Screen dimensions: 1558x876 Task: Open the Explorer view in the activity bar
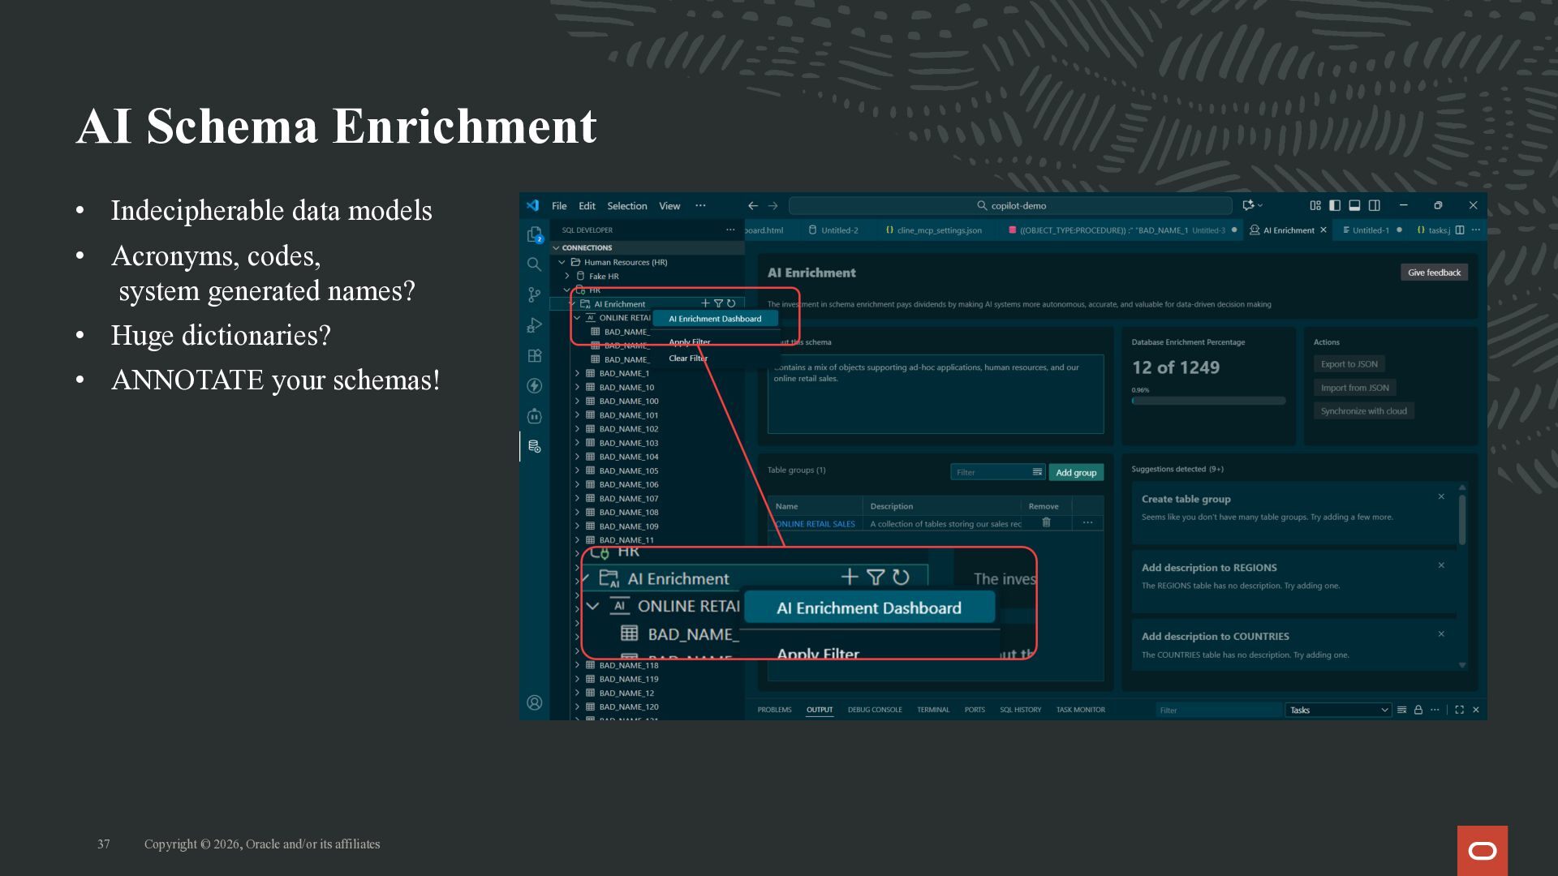click(534, 234)
